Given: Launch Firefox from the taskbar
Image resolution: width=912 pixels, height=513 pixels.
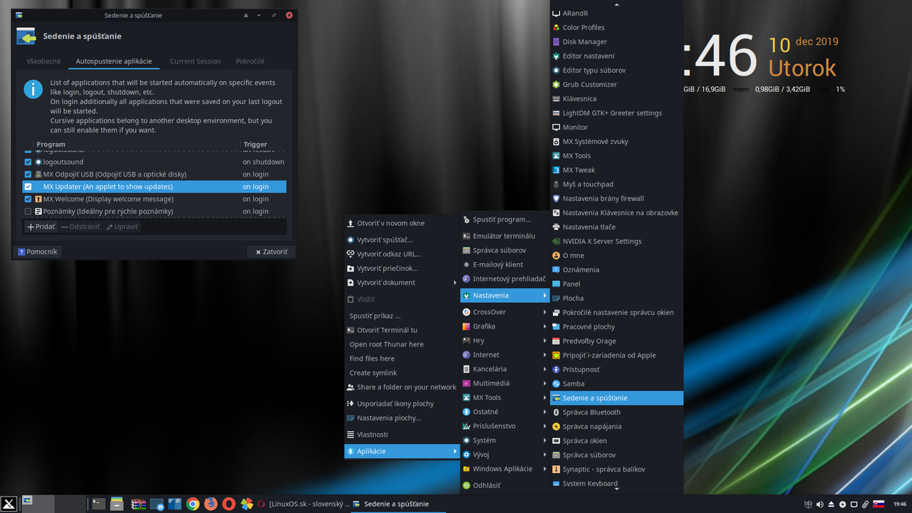Looking at the screenshot, I should 210,504.
